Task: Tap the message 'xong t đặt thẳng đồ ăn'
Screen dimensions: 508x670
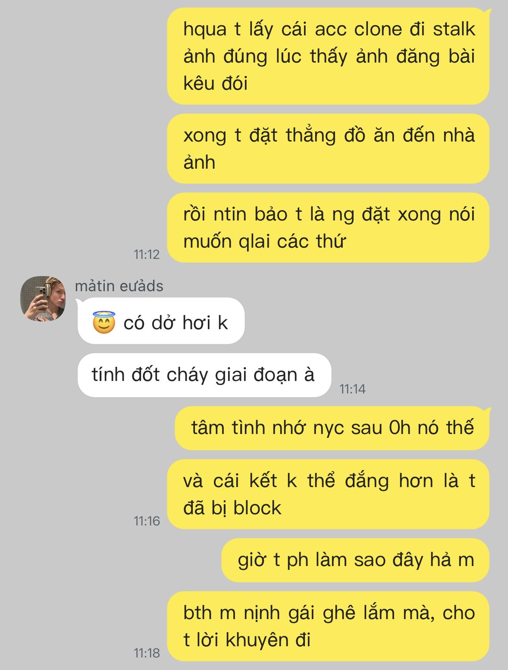Action: click(328, 148)
